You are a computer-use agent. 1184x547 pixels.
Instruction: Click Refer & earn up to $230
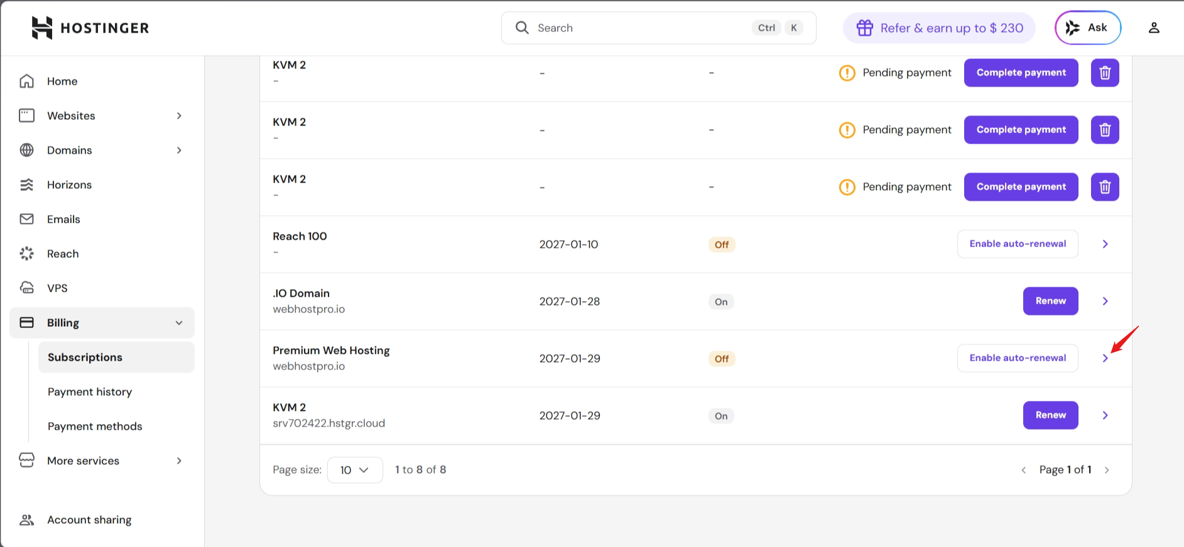pyautogui.click(x=939, y=28)
